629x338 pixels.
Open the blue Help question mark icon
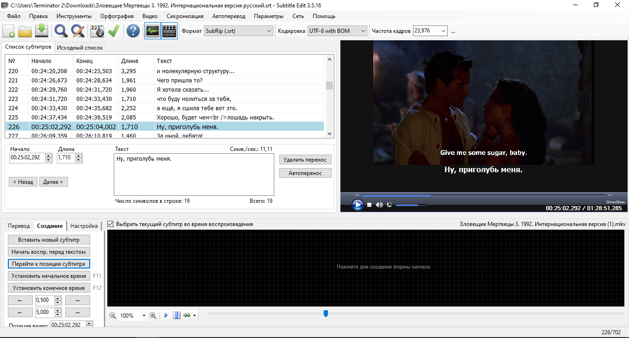point(133,31)
